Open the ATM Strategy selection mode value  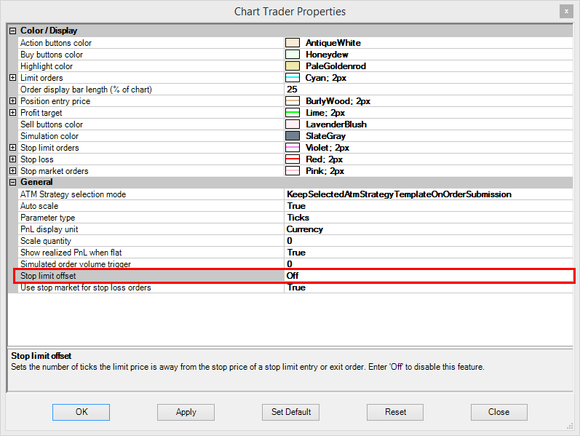click(428, 194)
